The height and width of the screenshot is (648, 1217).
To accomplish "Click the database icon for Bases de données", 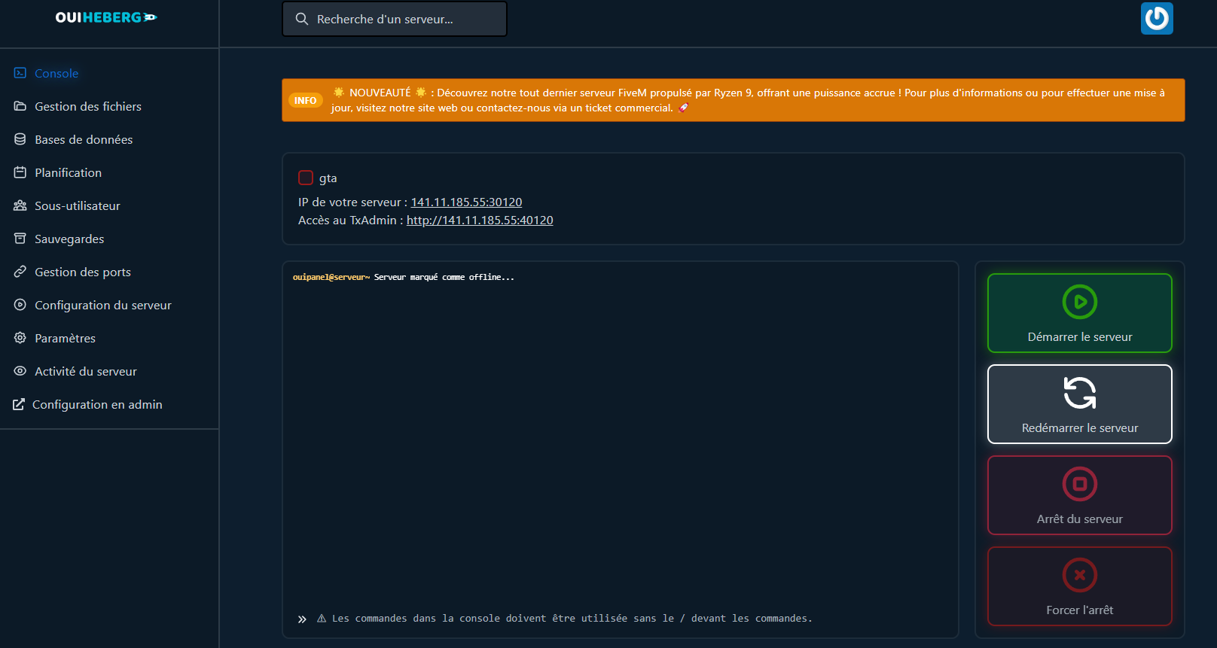I will (x=20, y=139).
